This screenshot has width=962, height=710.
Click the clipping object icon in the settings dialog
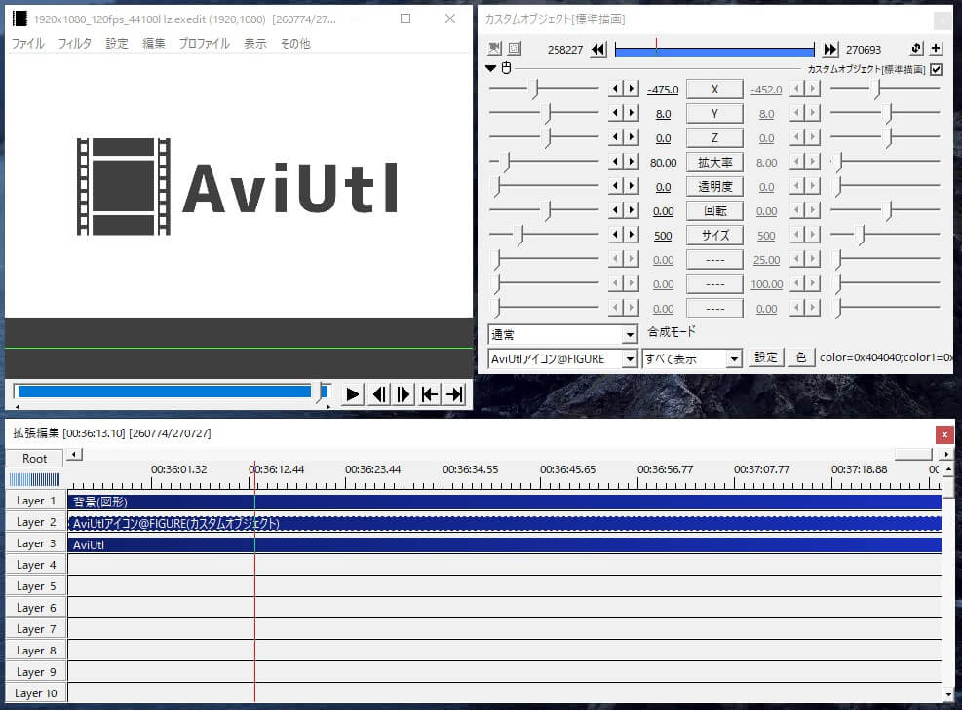coord(514,48)
